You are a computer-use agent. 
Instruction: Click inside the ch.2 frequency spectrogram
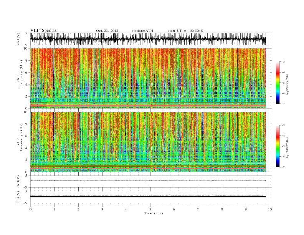coord(148,142)
